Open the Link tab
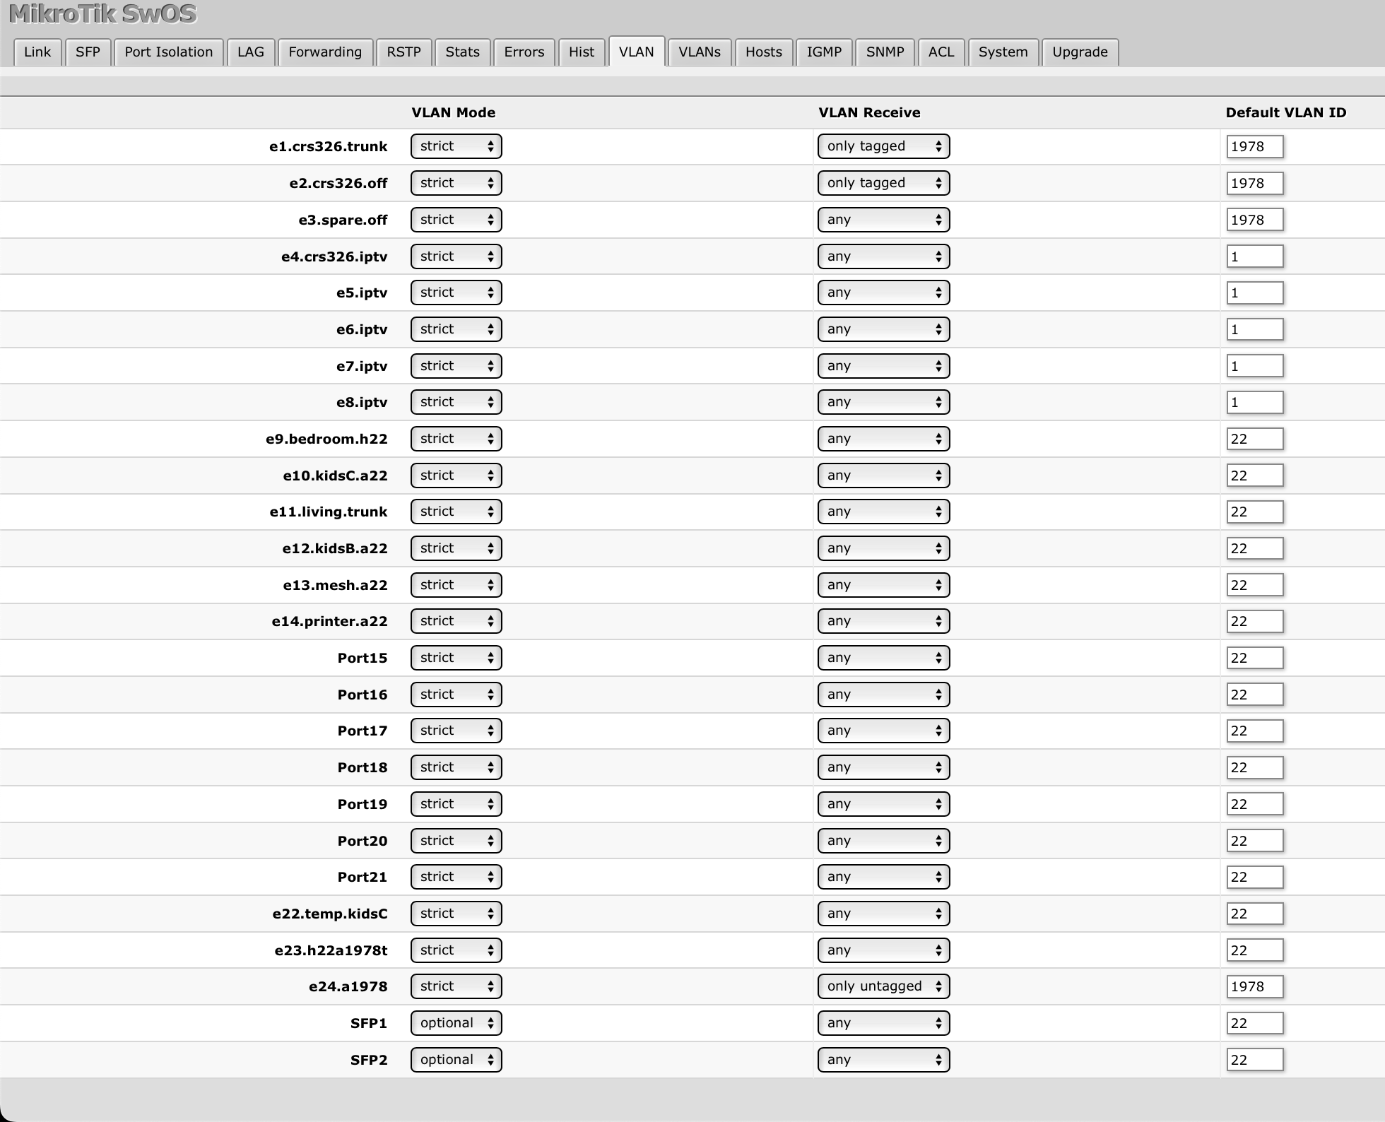1385x1122 pixels. pos(37,52)
